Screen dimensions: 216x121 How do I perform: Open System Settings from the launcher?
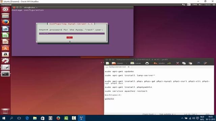click(5, 61)
